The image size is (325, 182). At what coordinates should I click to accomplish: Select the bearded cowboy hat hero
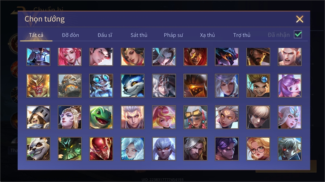pyautogui.click(x=258, y=57)
